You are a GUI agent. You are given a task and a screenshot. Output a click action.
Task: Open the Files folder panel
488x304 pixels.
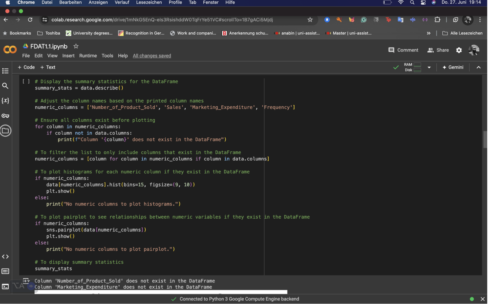pyautogui.click(x=5, y=131)
